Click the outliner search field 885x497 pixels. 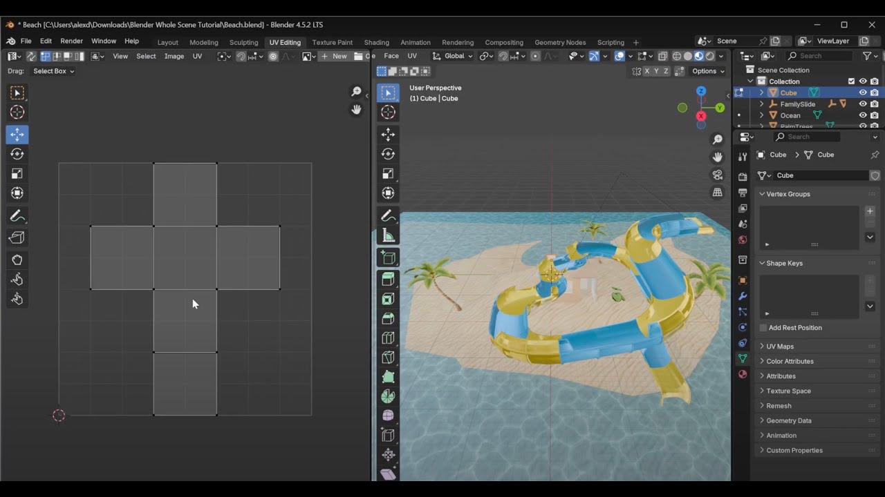click(820, 56)
